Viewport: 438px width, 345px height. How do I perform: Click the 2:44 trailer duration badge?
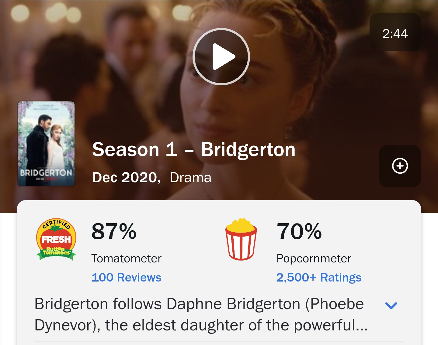coord(395,33)
